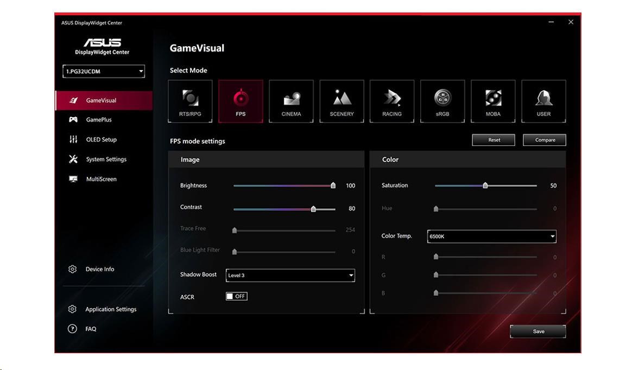Choose the CINEMA mode tile
This screenshot has width=626, height=370.
pyautogui.click(x=291, y=101)
